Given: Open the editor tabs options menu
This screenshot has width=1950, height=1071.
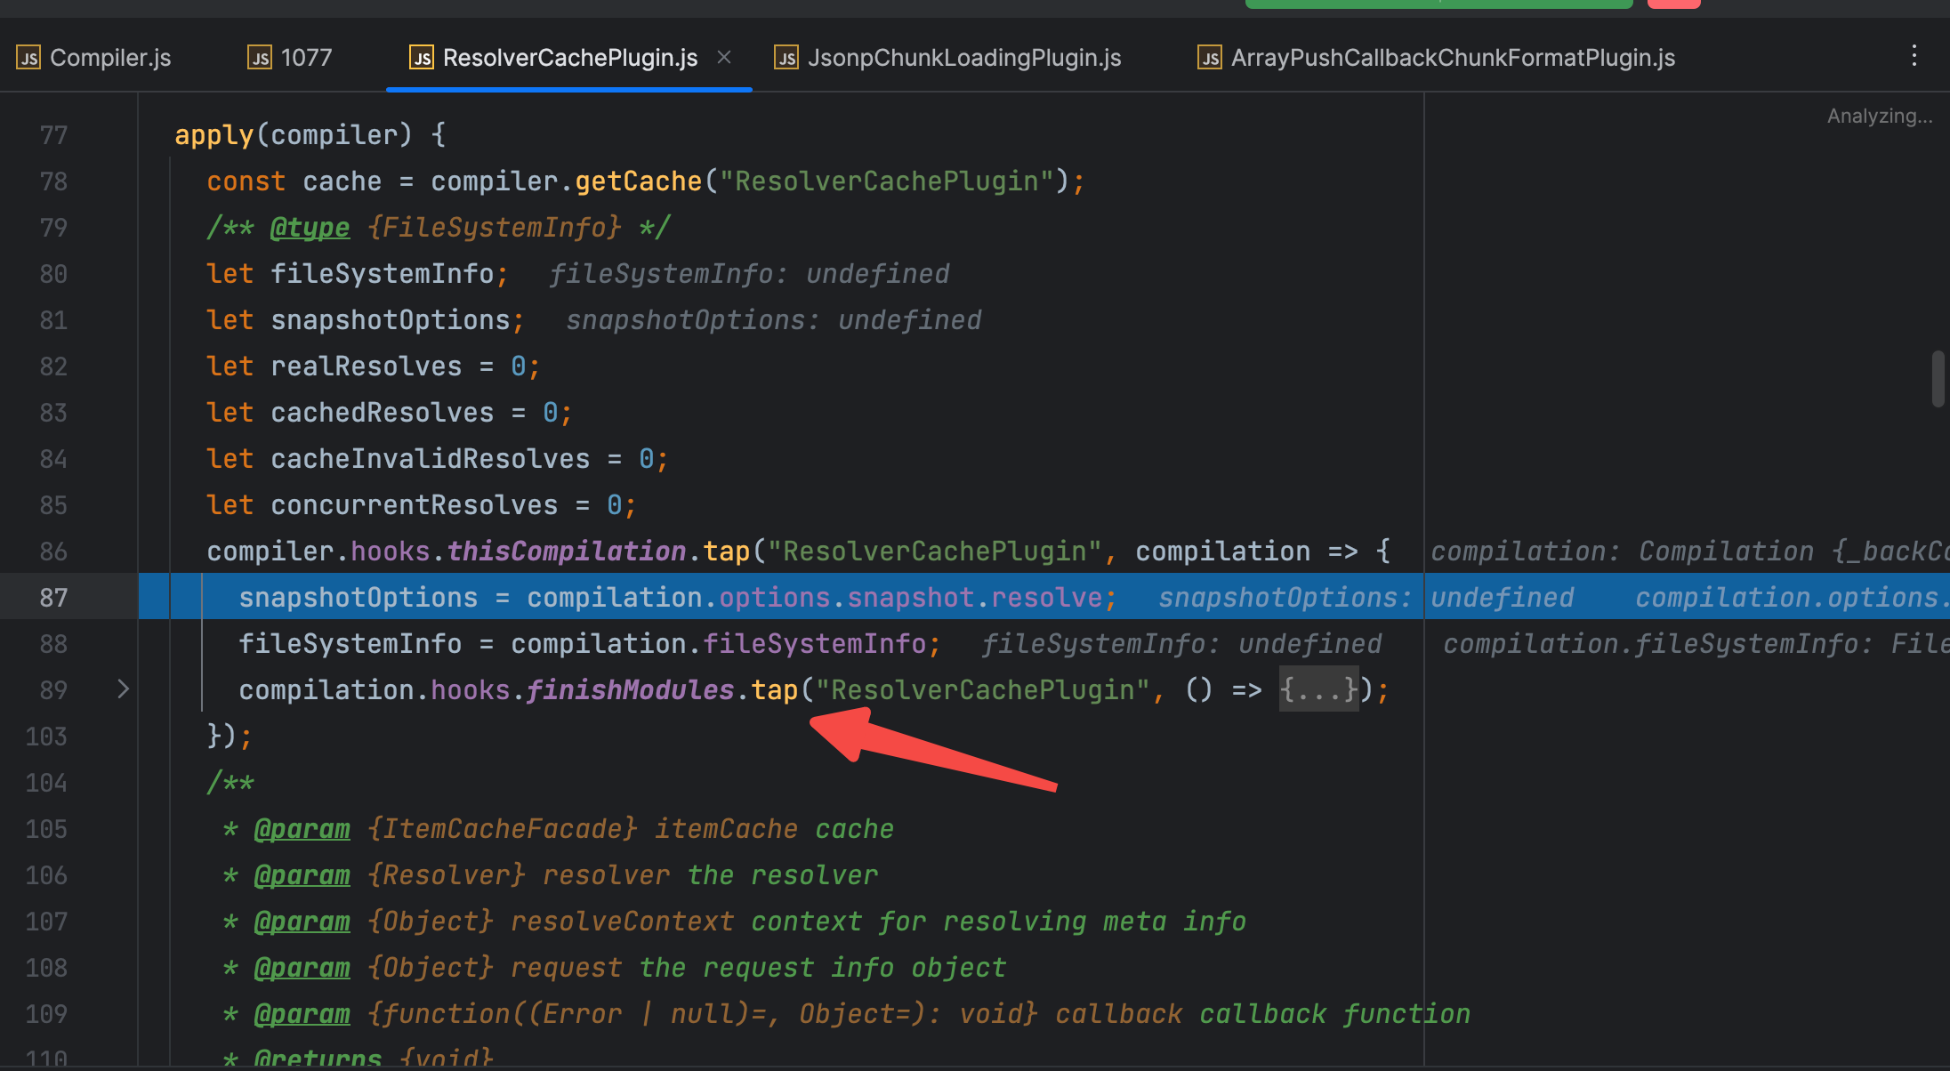Looking at the screenshot, I should pos(1914,56).
